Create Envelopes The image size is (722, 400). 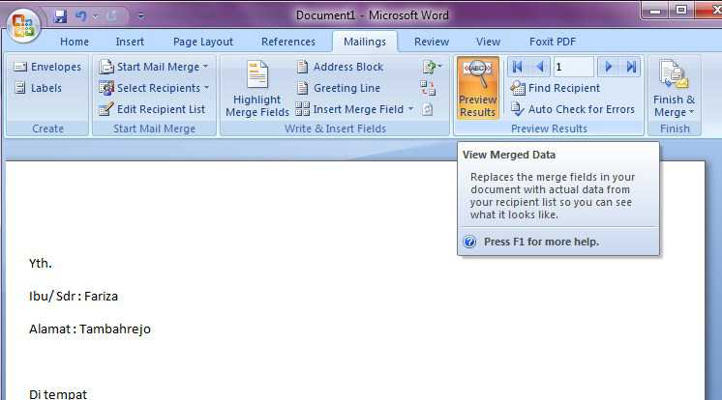pos(47,67)
